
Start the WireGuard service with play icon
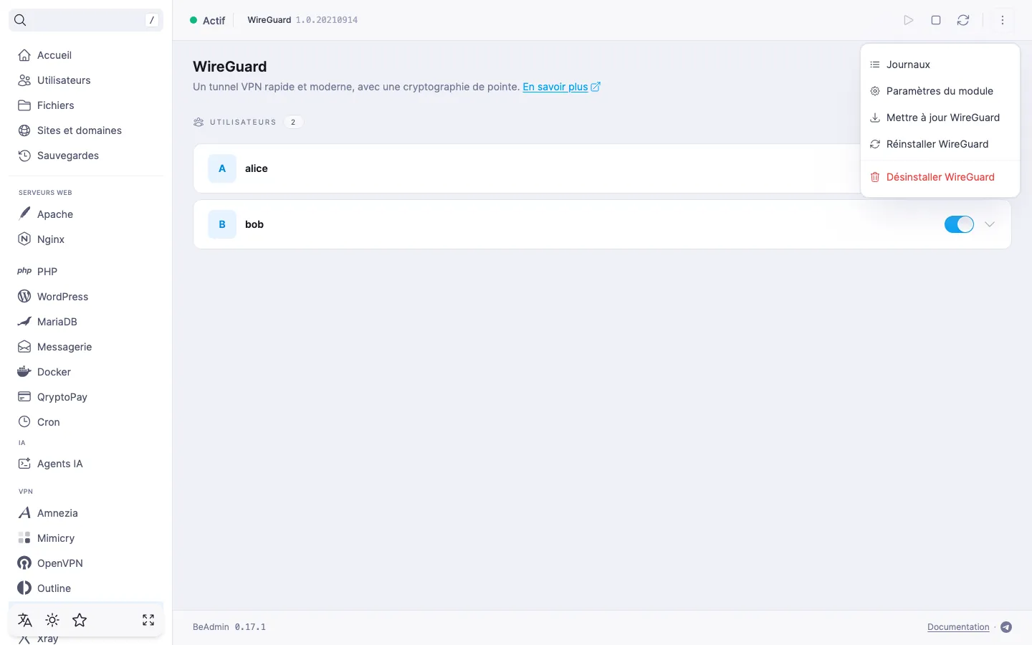(x=909, y=20)
